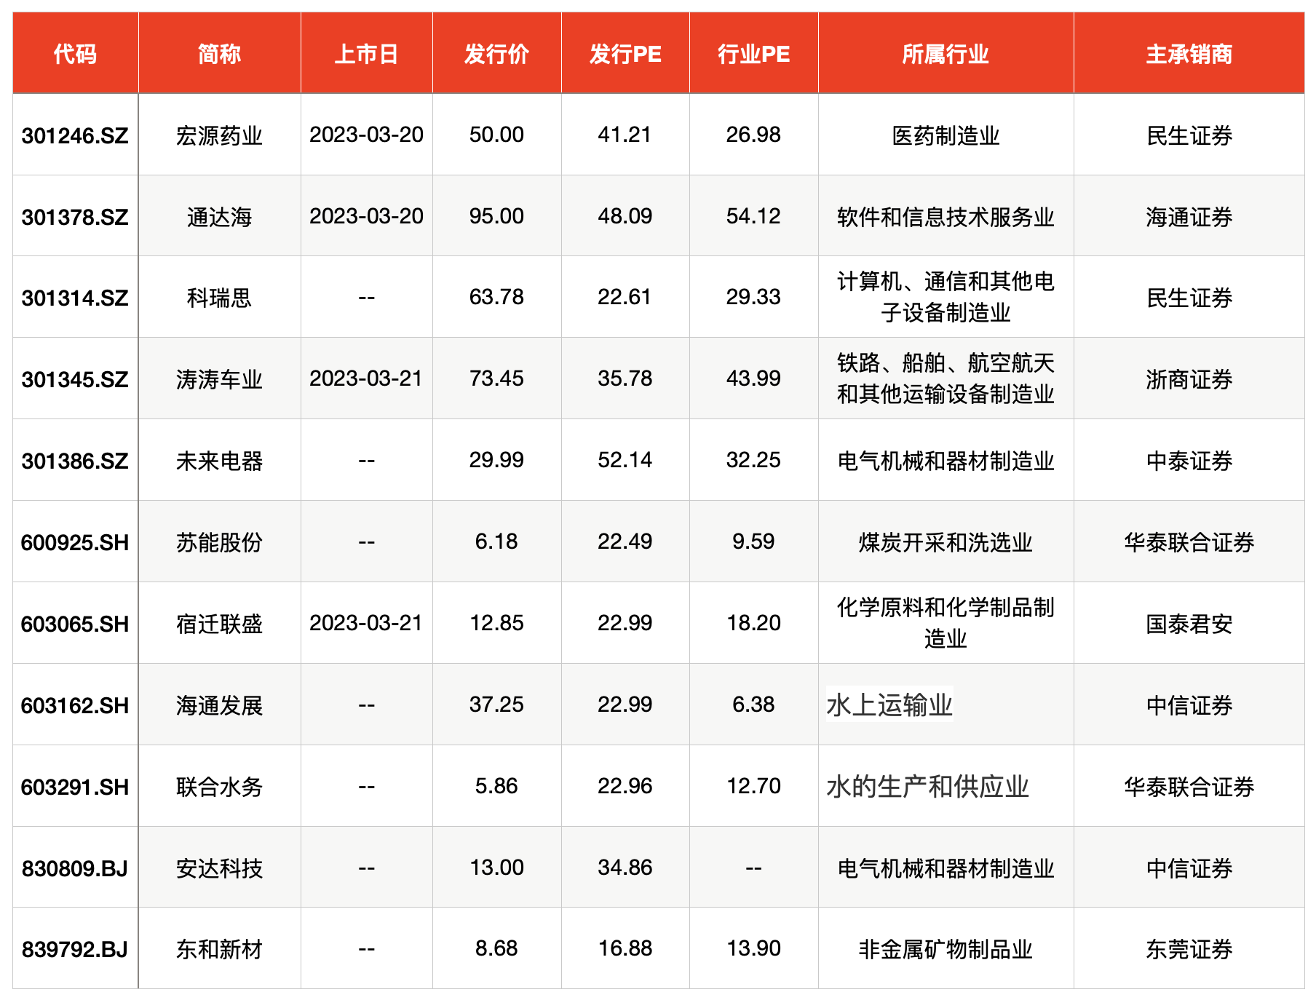1316x1000 pixels.
Task: Click issue PE value 34.86
Action: pos(625,868)
